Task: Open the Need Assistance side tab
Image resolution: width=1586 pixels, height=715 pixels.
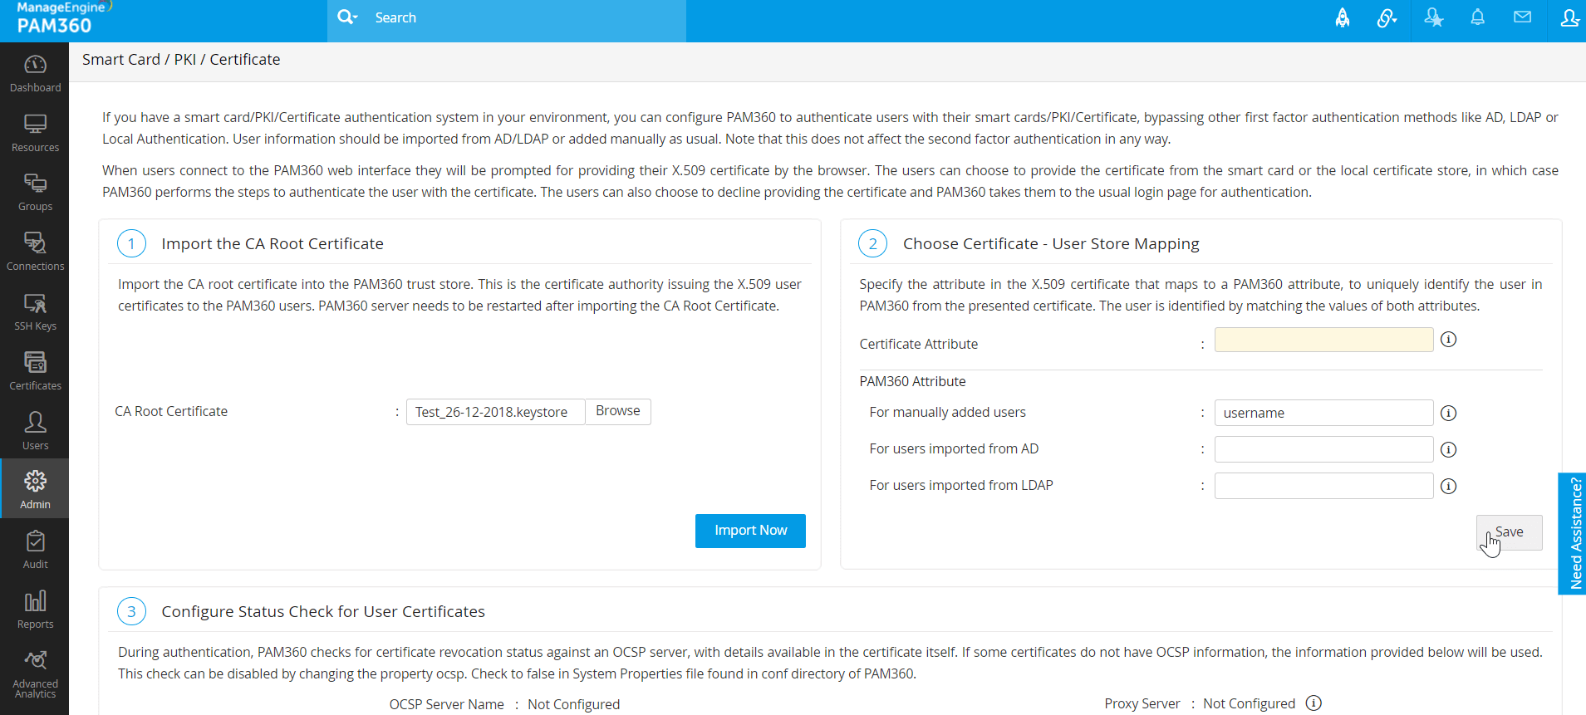Action: 1572,533
